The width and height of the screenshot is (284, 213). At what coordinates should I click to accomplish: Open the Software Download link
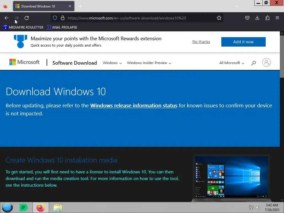(x=75, y=63)
